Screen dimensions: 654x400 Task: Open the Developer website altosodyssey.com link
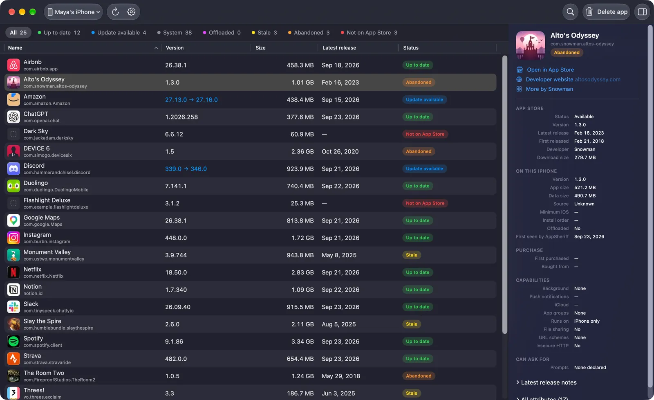(x=569, y=79)
